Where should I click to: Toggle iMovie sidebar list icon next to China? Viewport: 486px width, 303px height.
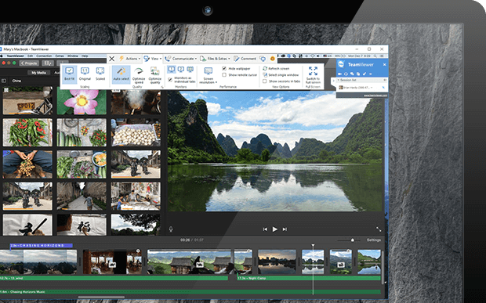click(4, 81)
